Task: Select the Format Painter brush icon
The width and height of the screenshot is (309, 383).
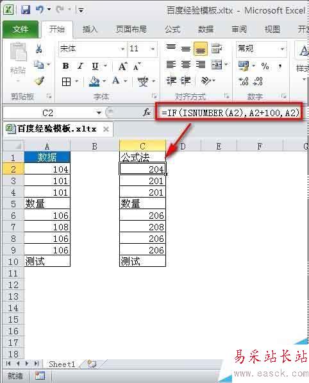Action: tap(40, 80)
